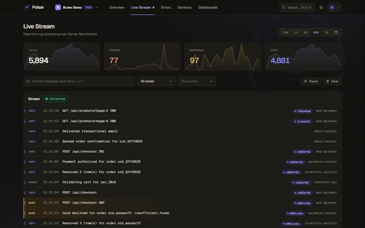Click the trace badge 738b46b0
This screenshot has width=365, height=228.
(x=303, y=111)
